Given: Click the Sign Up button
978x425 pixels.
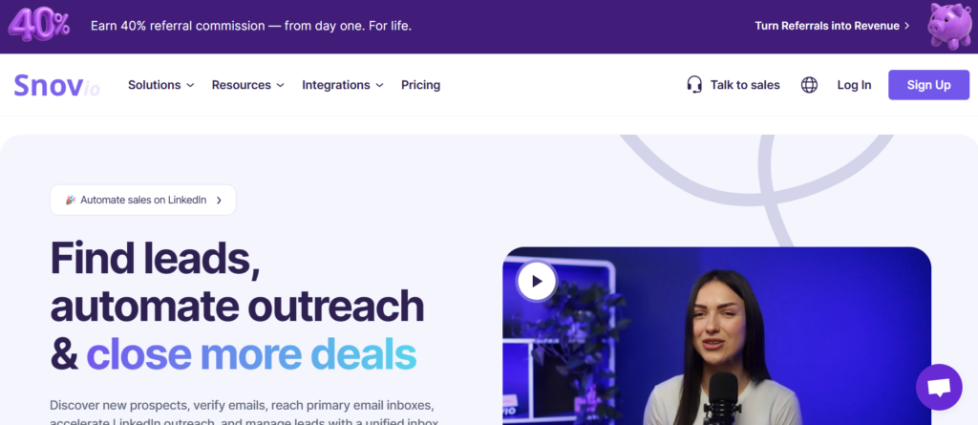Looking at the screenshot, I should click(928, 85).
